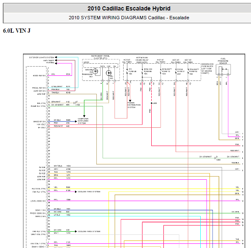Click the 'TCM BATT' fuse 10A label
Image resolution: width=251 pixels, height=248 pixels.
pos(194,72)
